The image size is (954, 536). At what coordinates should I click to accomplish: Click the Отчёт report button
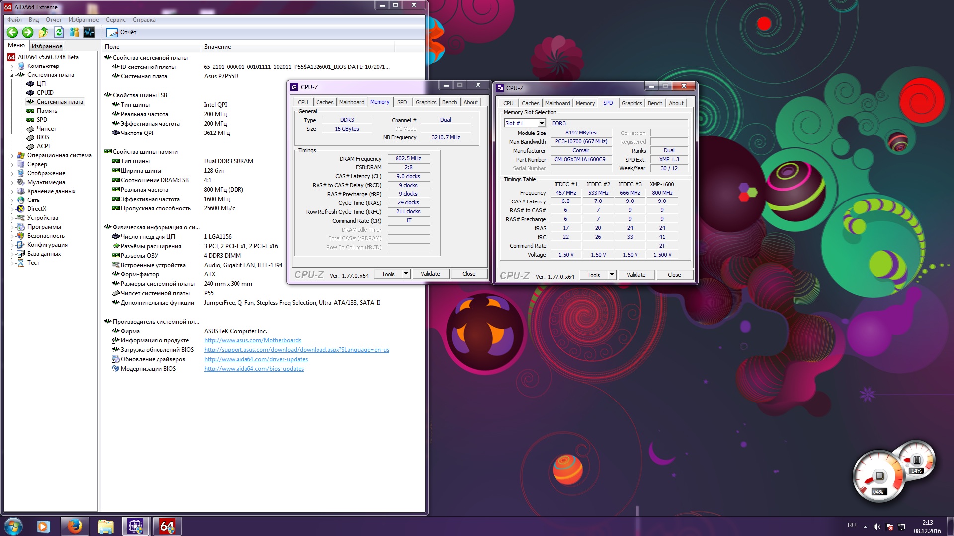click(122, 32)
